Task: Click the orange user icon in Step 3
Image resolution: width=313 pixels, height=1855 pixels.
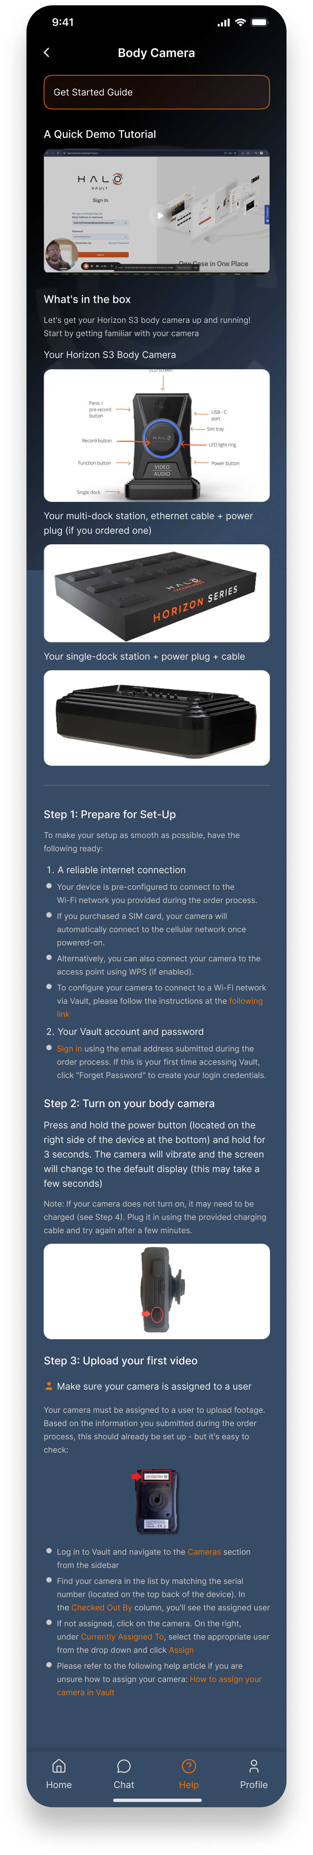Action: click(x=49, y=1386)
